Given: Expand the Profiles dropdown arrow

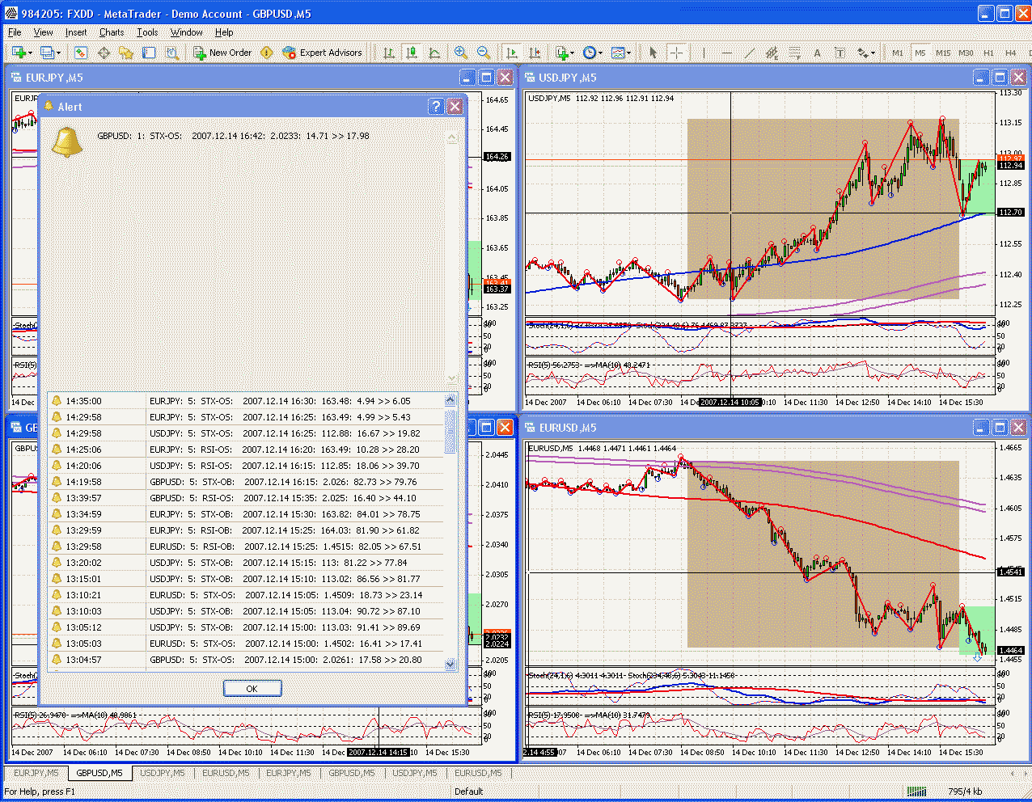Looking at the screenshot, I should pyautogui.click(x=58, y=53).
